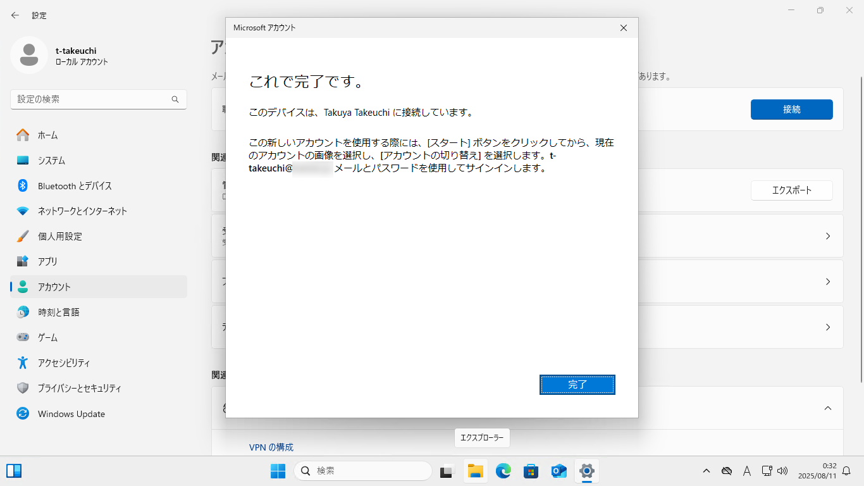Click the IME A input indicator
This screenshot has width=864, height=486.
point(746,471)
